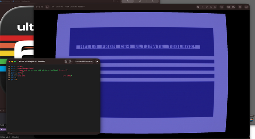Click the C64 Ultimate window title text

68,7
